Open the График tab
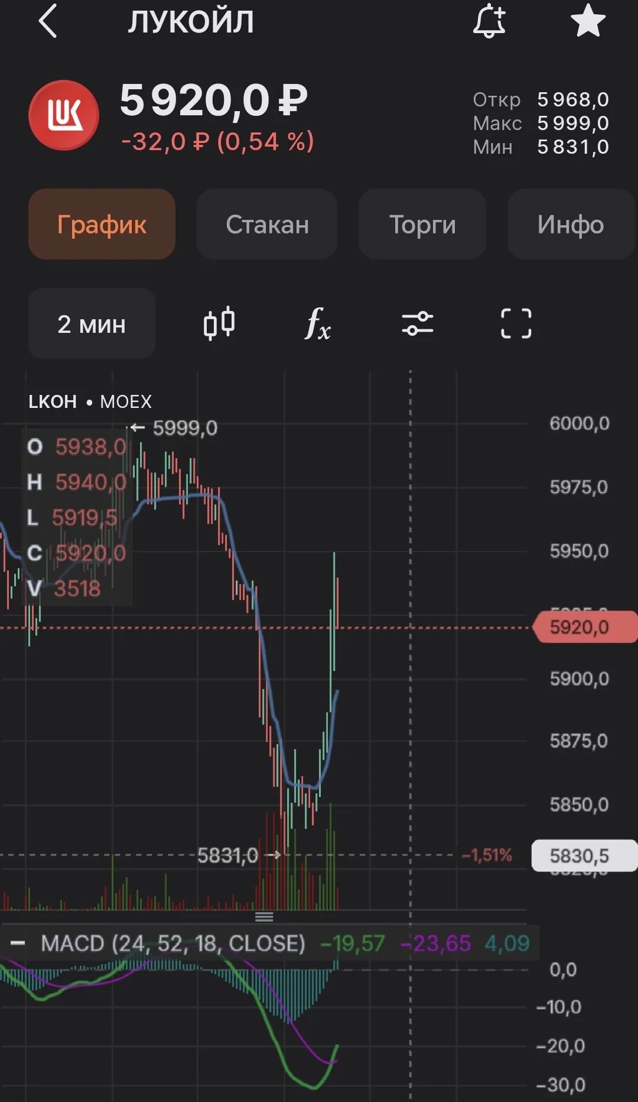The image size is (638, 1102). [x=102, y=224]
